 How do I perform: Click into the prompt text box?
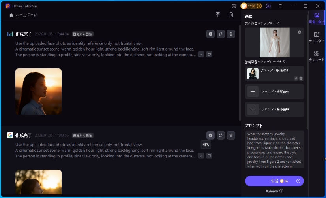274,149
